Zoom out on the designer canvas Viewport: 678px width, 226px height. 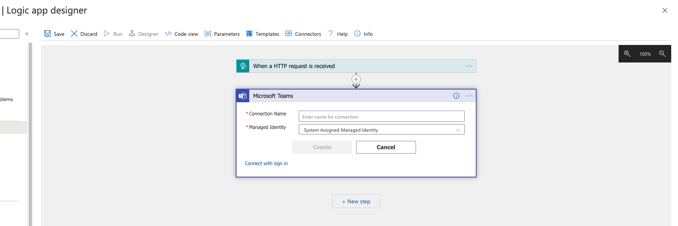pos(662,54)
